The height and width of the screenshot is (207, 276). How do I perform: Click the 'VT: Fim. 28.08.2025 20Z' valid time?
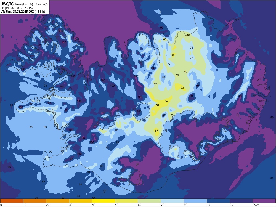[x=17, y=12]
